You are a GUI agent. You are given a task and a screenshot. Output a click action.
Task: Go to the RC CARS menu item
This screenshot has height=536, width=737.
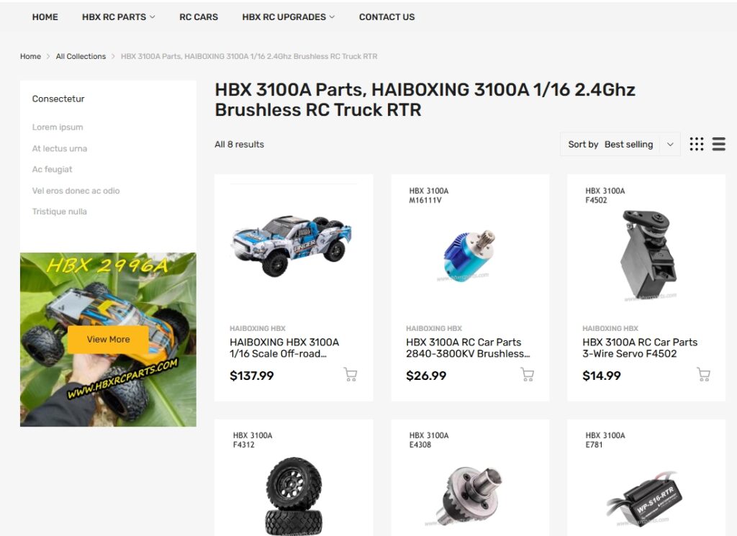(199, 17)
